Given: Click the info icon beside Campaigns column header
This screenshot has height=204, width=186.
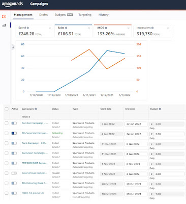Looking at the screenshot, I should [x=36, y=109].
